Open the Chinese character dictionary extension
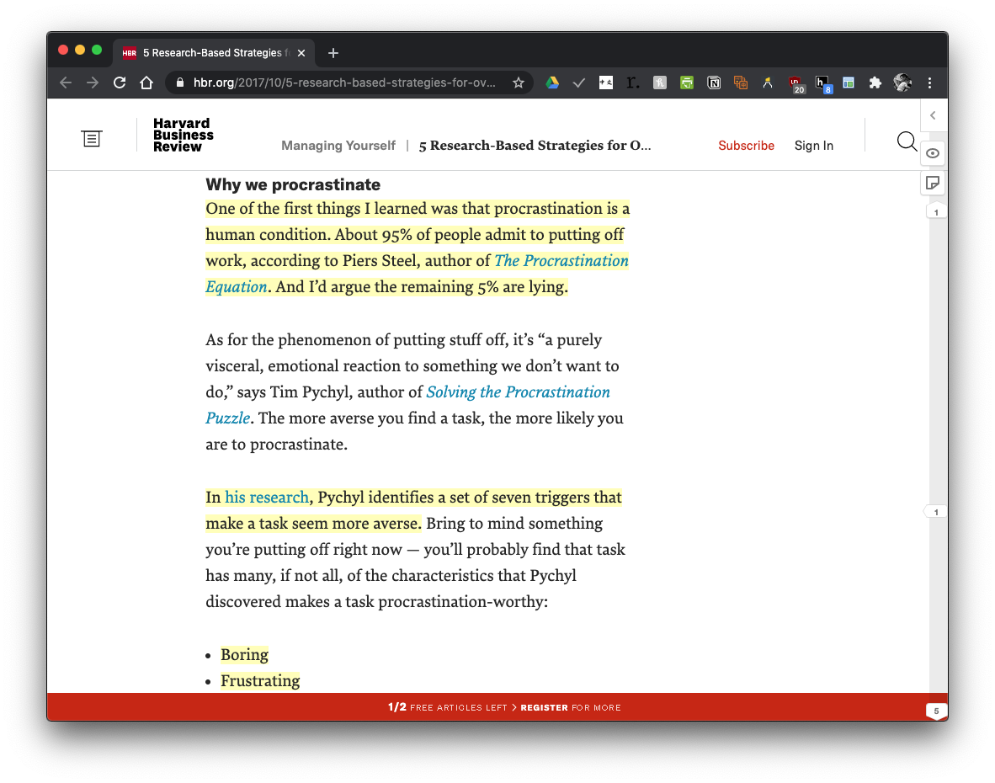Image resolution: width=995 pixels, height=783 pixels. 606,83
